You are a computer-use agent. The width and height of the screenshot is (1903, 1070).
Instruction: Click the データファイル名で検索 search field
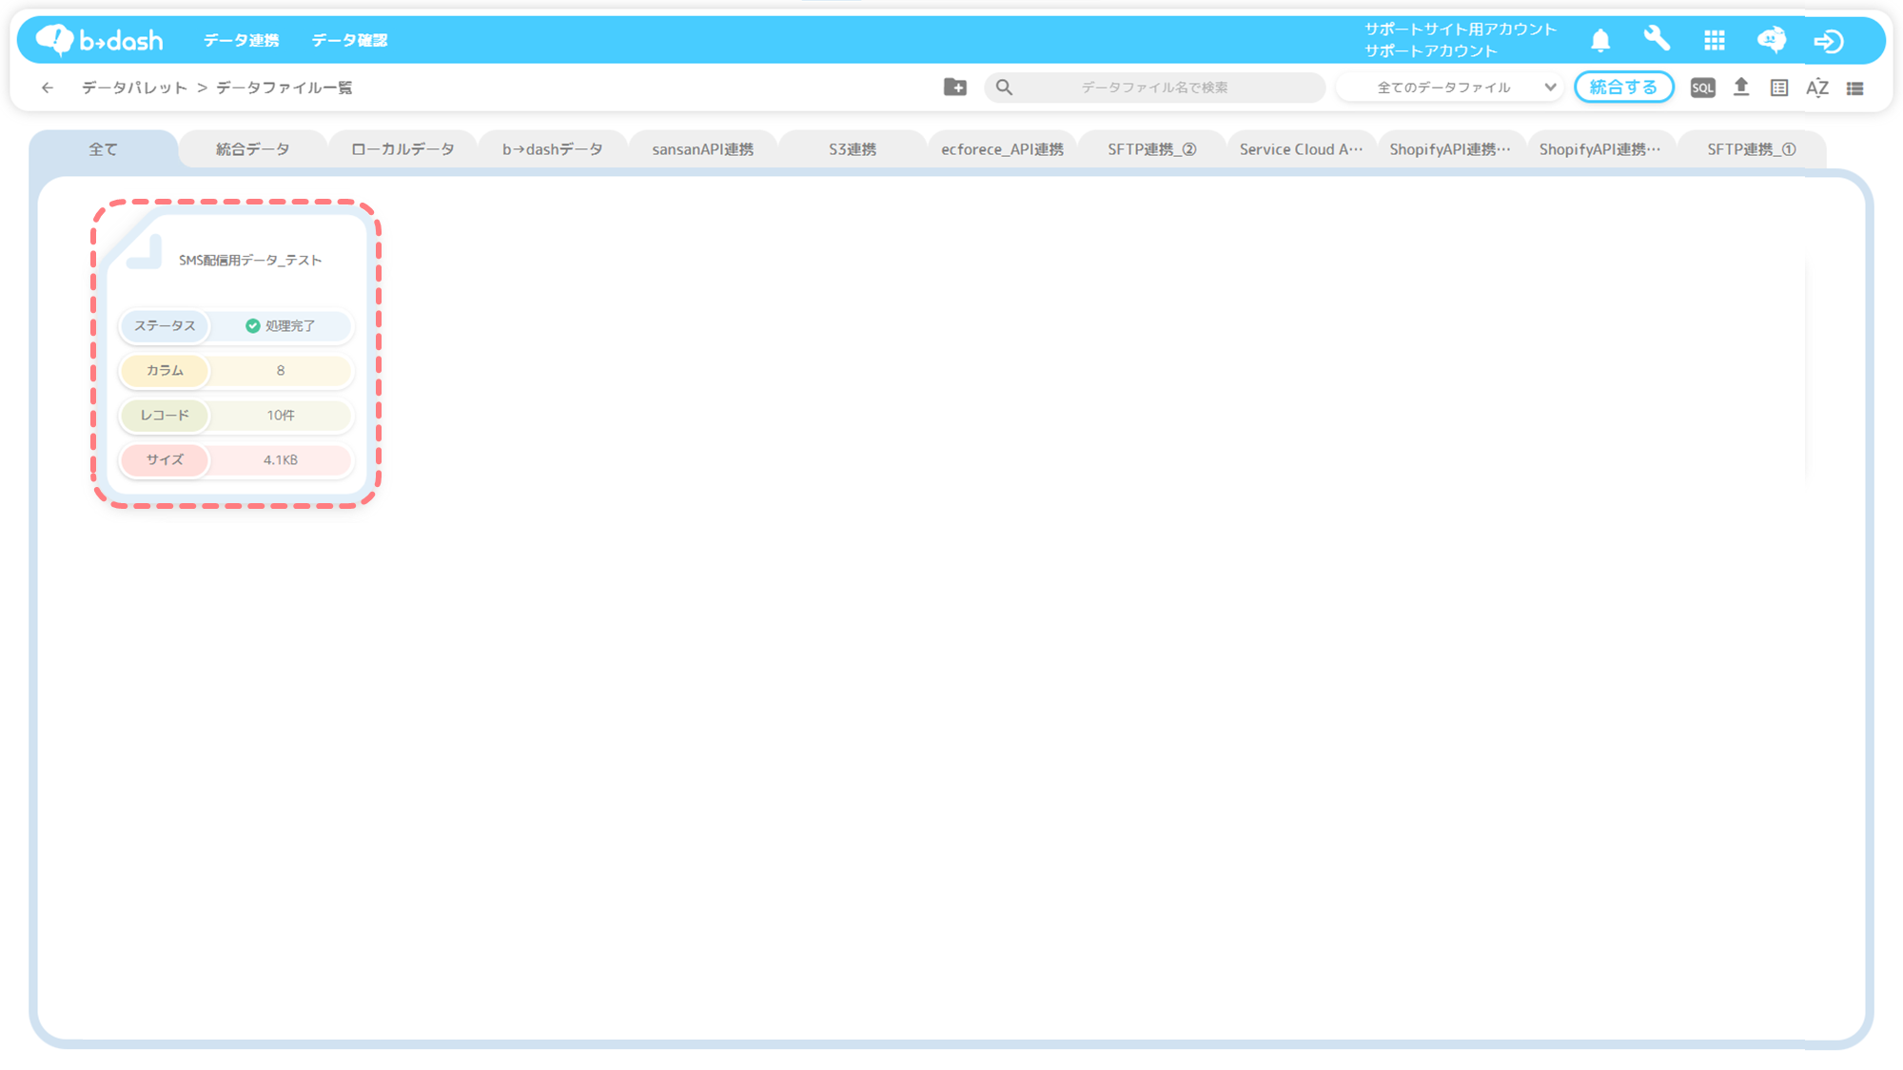pyautogui.click(x=1154, y=88)
